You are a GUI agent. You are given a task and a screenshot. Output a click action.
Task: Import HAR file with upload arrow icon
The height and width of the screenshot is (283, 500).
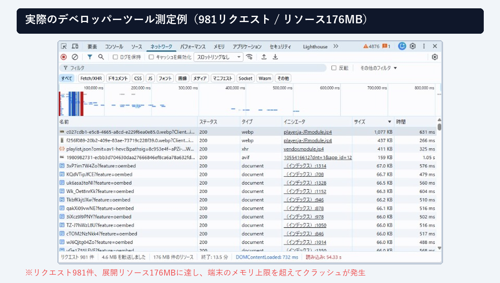264,57
